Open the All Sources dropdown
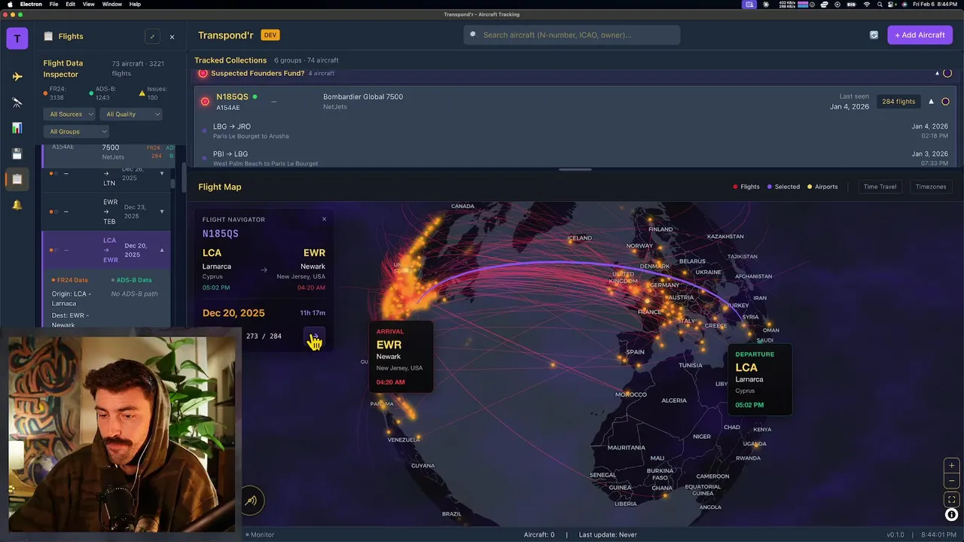Screen dimensions: 964x542 tap(70, 114)
